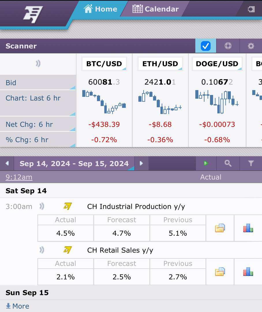
Task: Open the Scanner help lifebuoy icon
Action: (x=228, y=46)
